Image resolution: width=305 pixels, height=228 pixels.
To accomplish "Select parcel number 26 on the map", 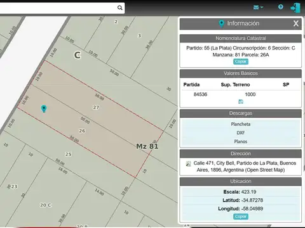I will (x=82, y=131).
